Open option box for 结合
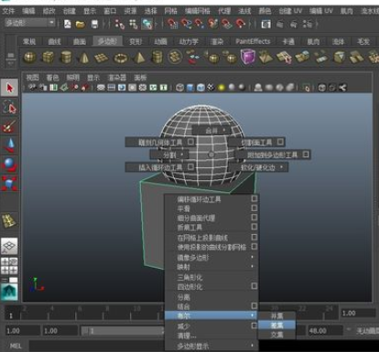Screen dimensions: 379x352 254,305
